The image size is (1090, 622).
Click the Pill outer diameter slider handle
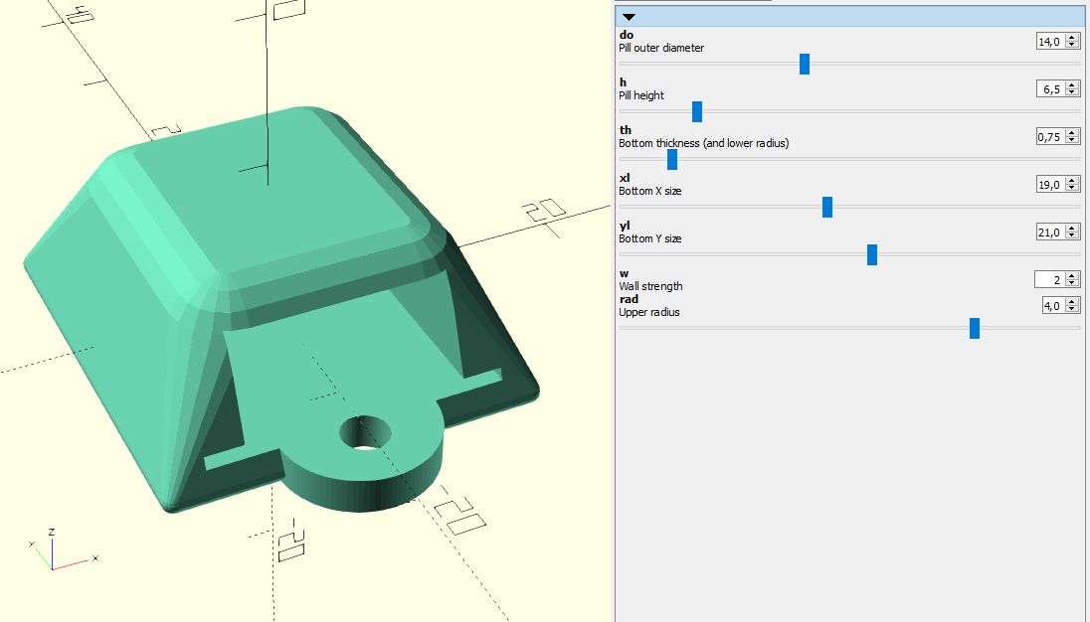(x=805, y=65)
